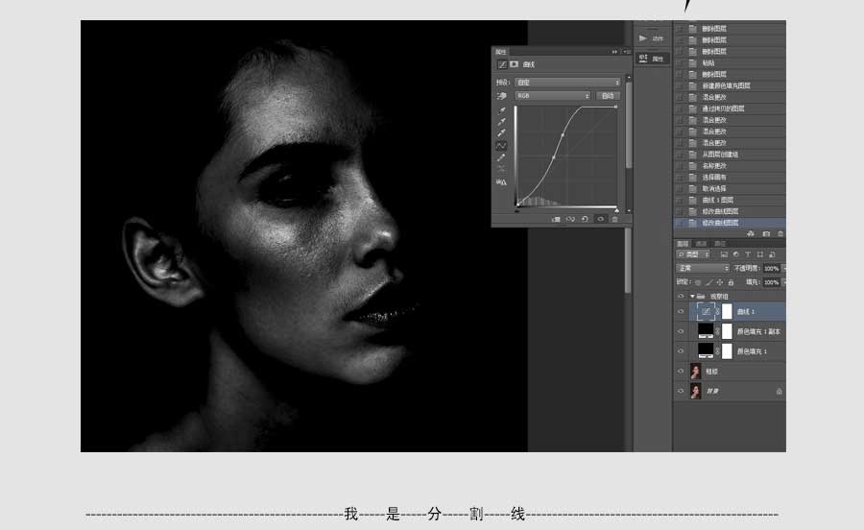This screenshot has width=864, height=530.
Task: Select the black point eyedropper in Curves
Action: pyautogui.click(x=501, y=110)
